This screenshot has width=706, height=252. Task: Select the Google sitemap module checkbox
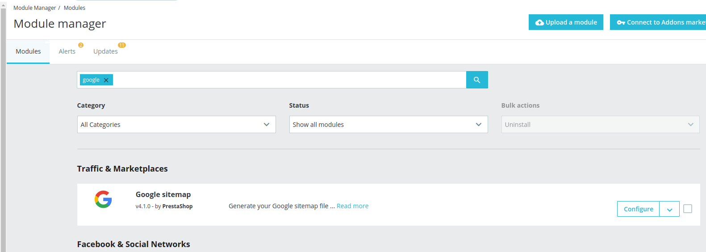(687, 209)
